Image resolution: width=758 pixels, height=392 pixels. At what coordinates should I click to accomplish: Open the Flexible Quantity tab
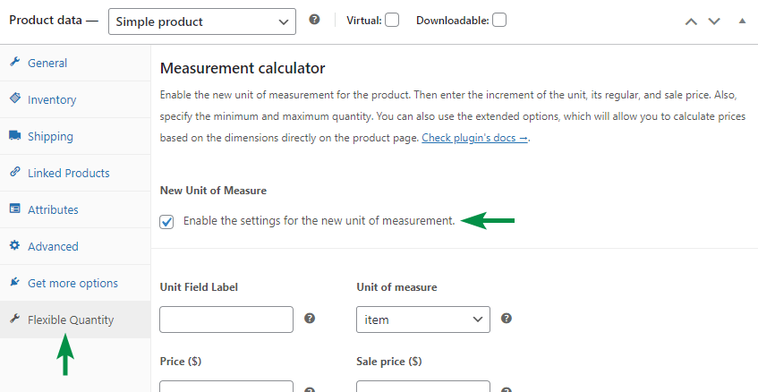[x=71, y=320]
